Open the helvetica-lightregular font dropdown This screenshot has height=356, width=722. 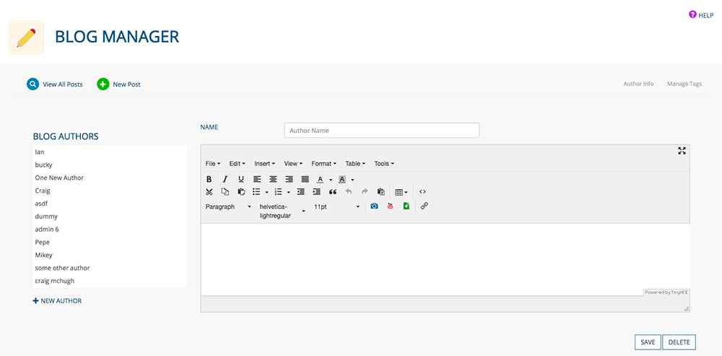tap(282, 211)
